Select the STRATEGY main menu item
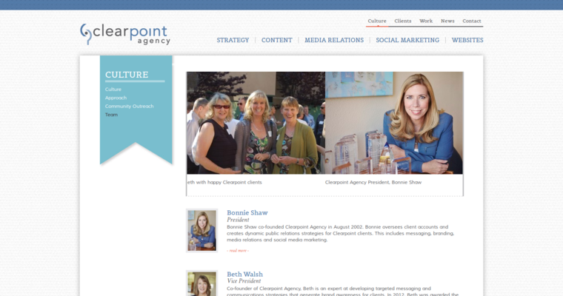This screenshot has height=296, width=563. 233,40
